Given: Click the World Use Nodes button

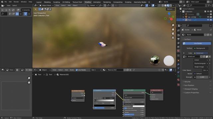Looking at the screenshot, I should (x=197, y=43).
